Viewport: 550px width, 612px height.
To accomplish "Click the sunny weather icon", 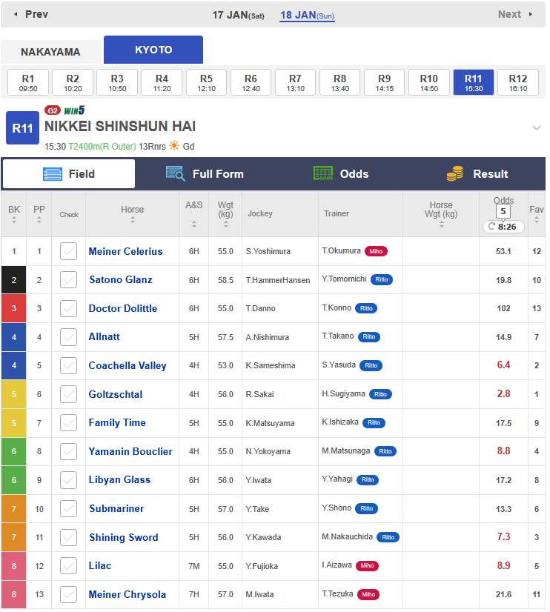I will coord(174,146).
